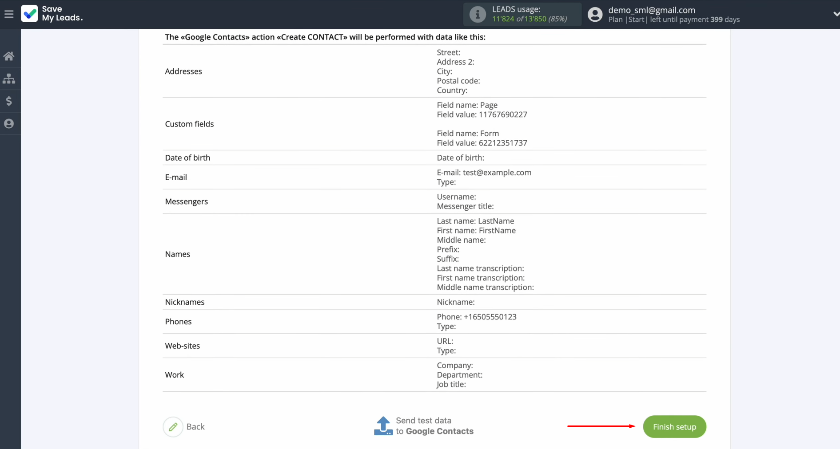Click 'URL:' text in Web-sites row

[x=445, y=341]
